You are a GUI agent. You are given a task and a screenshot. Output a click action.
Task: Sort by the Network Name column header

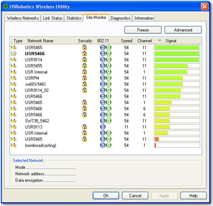[x=40, y=41]
